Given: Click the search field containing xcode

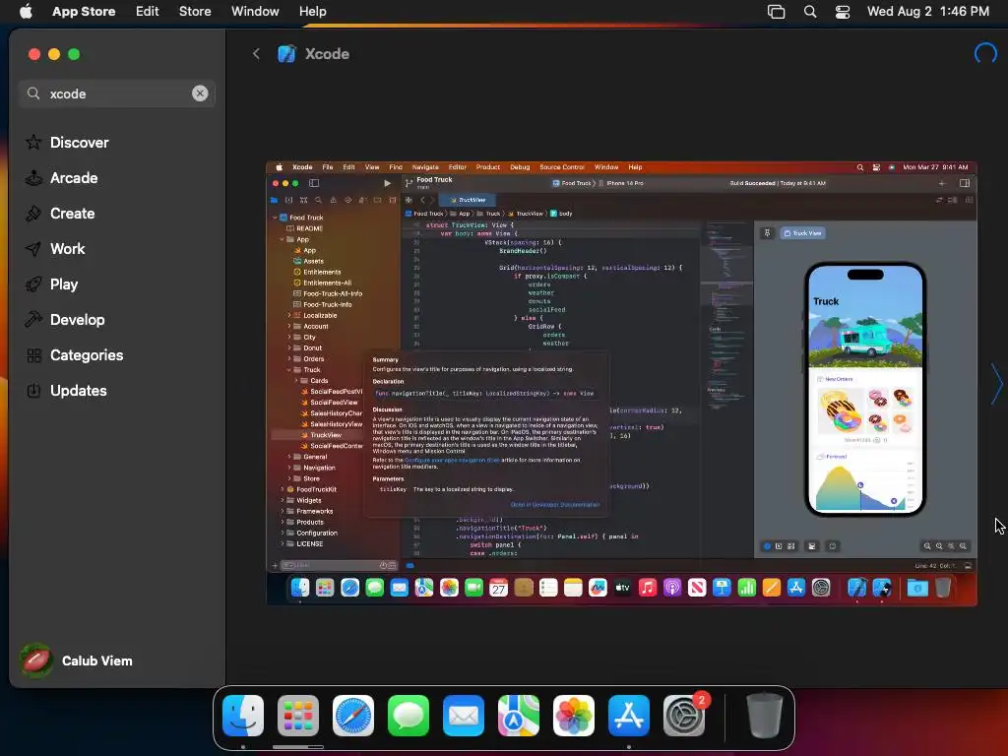Looking at the screenshot, I should 116,94.
